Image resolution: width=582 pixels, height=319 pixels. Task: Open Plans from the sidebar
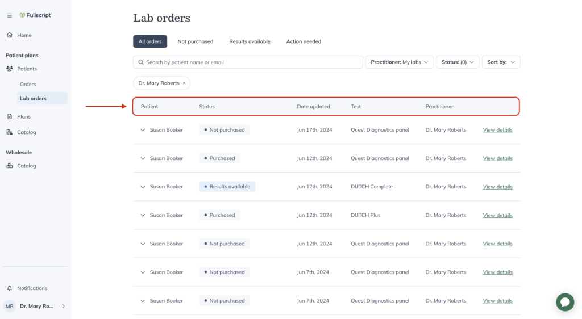(24, 116)
